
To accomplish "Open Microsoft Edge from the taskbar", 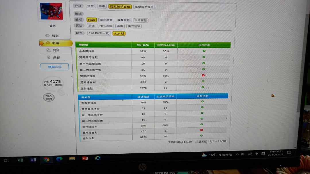I will click(59, 159).
